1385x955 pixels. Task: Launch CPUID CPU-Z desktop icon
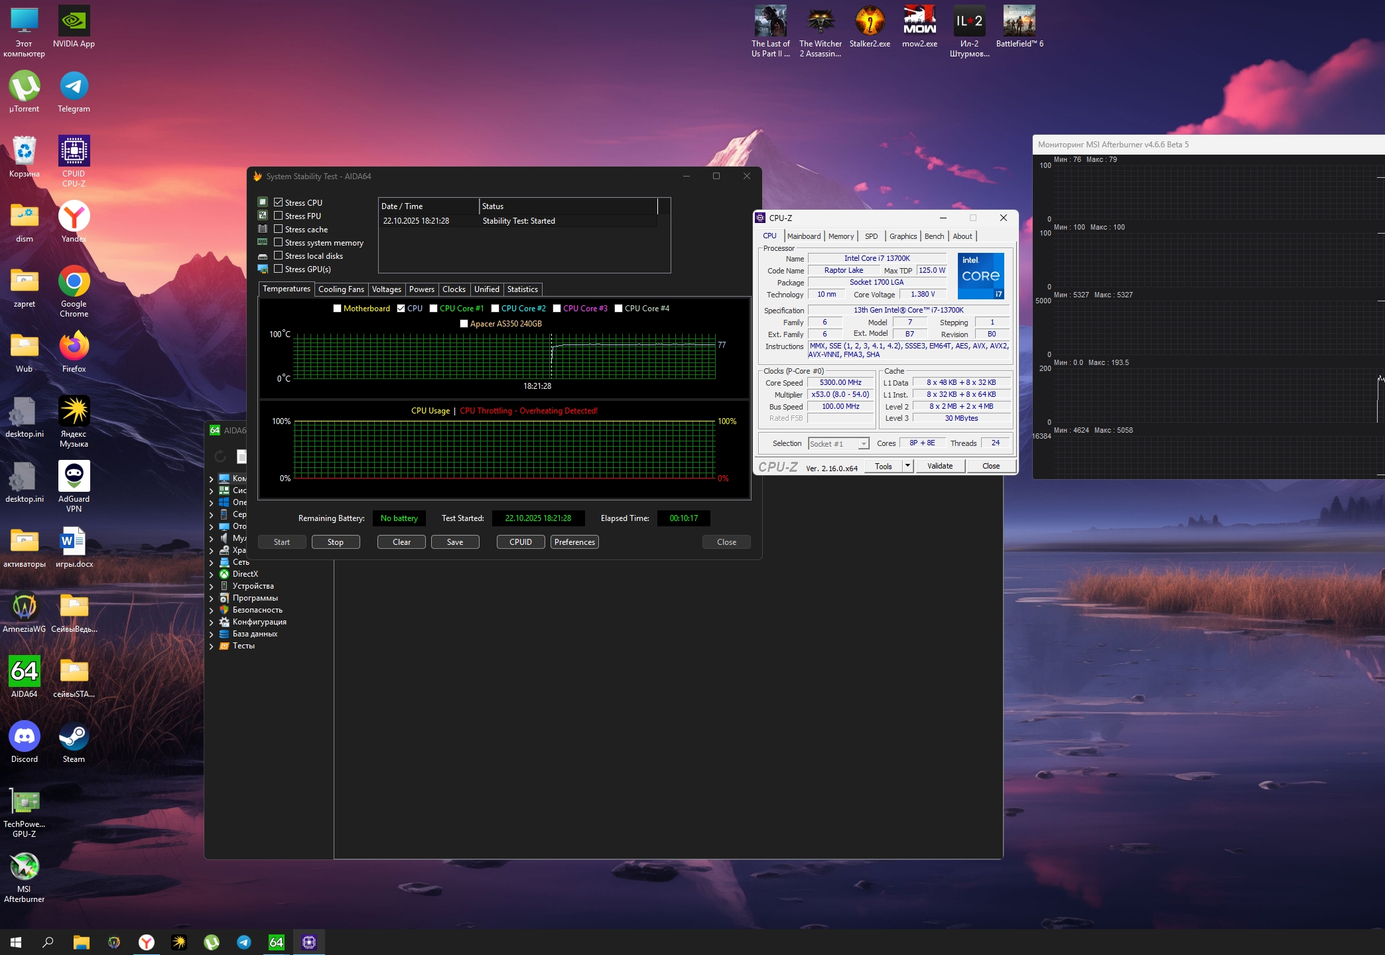pyautogui.click(x=74, y=152)
